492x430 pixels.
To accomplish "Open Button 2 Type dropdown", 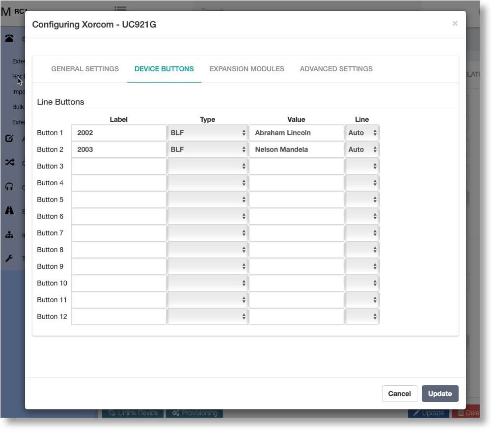I will 207,149.
